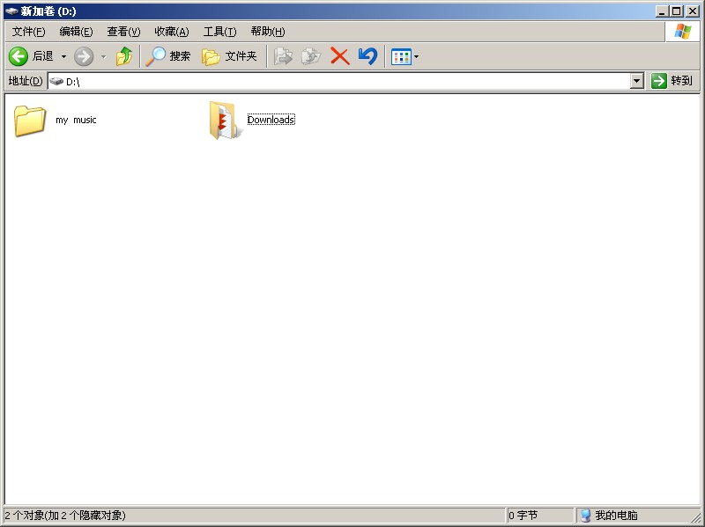Minimize the 新加卷 (D:) window
The height and width of the screenshot is (527, 705).
(x=661, y=11)
